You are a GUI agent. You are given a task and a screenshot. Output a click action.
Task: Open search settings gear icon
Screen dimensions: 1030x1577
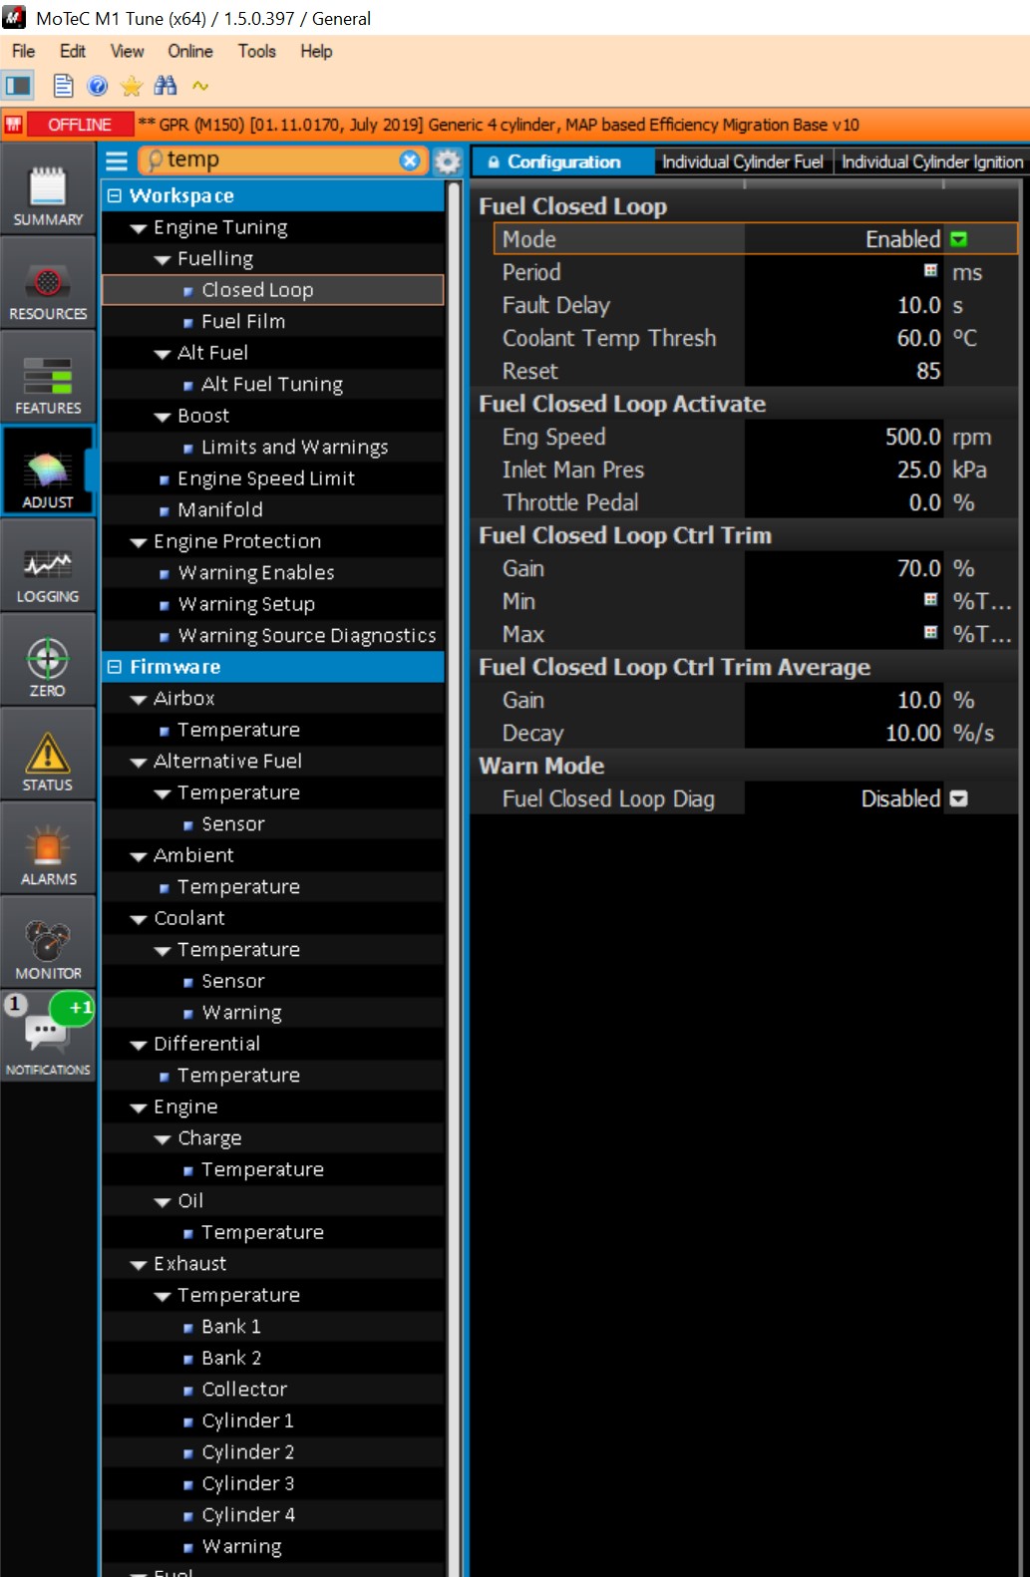click(x=448, y=161)
